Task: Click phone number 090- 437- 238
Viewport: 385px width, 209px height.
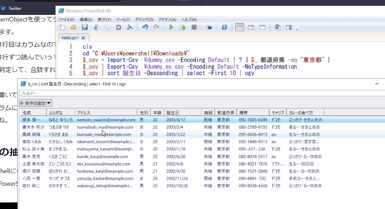Action: click(252, 149)
